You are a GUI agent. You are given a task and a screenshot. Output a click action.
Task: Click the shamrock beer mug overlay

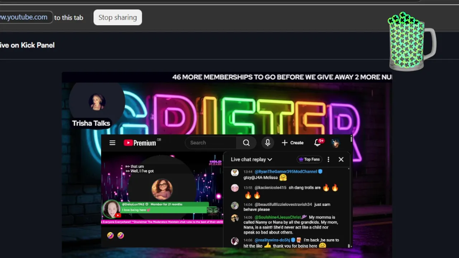tap(412, 41)
